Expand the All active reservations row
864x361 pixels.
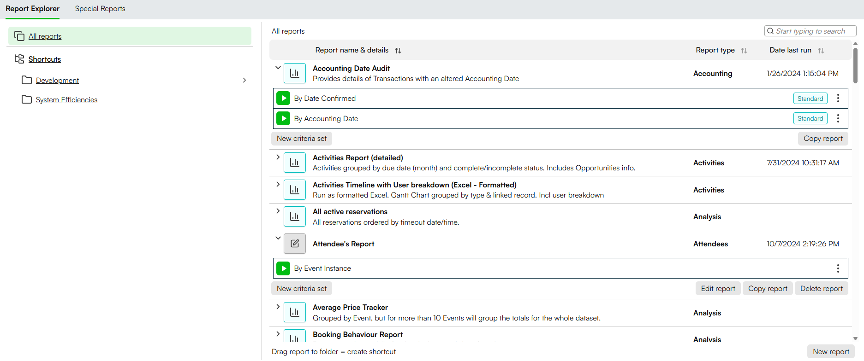coord(278,211)
